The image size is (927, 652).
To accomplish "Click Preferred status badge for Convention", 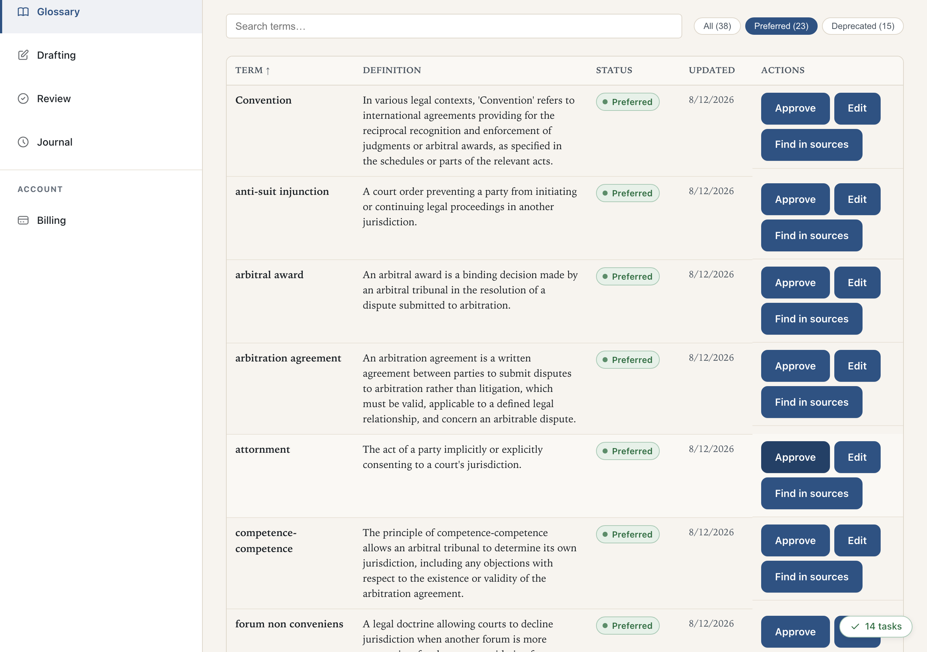I will click(628, 102).
